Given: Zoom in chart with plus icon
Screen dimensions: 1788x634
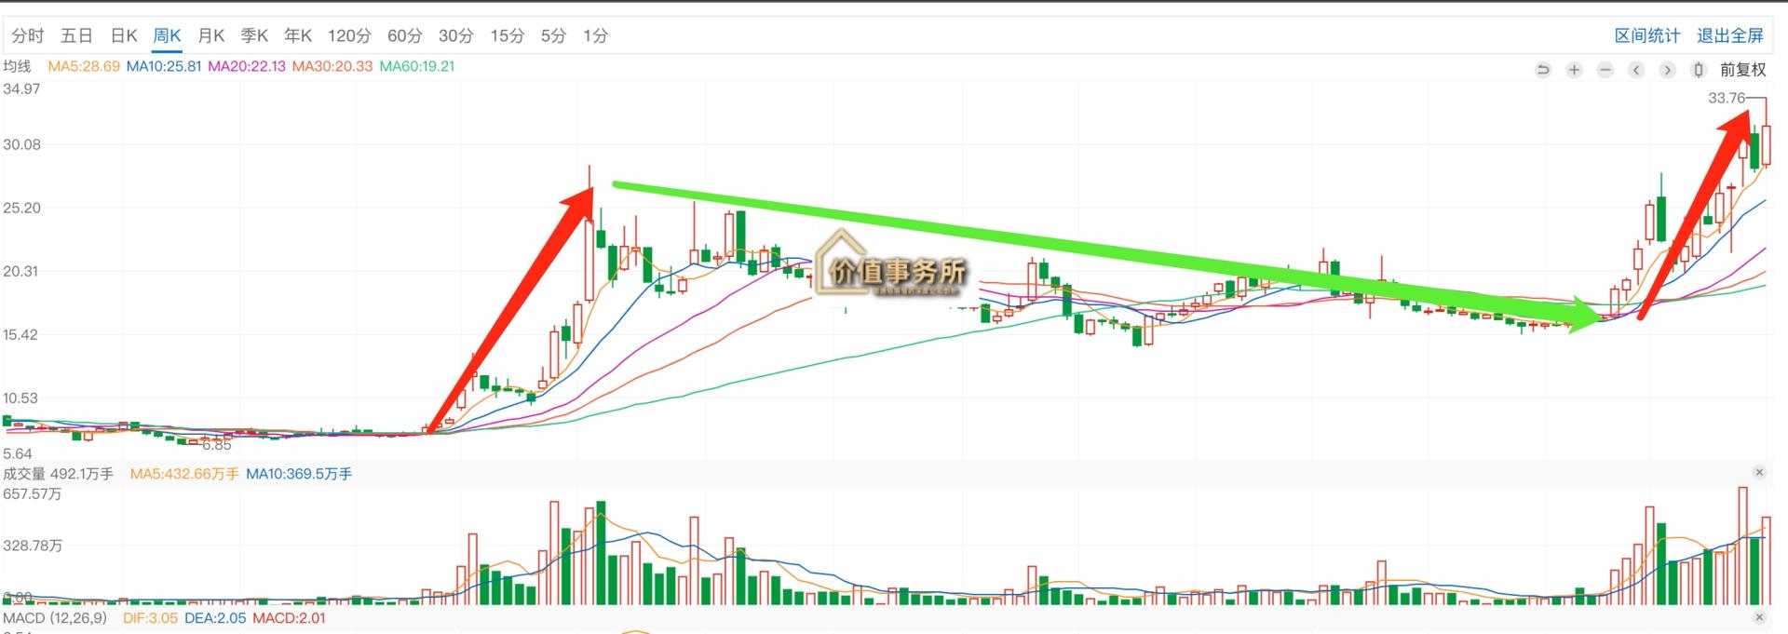Looking at the screenshot, I should (1574, 70).
